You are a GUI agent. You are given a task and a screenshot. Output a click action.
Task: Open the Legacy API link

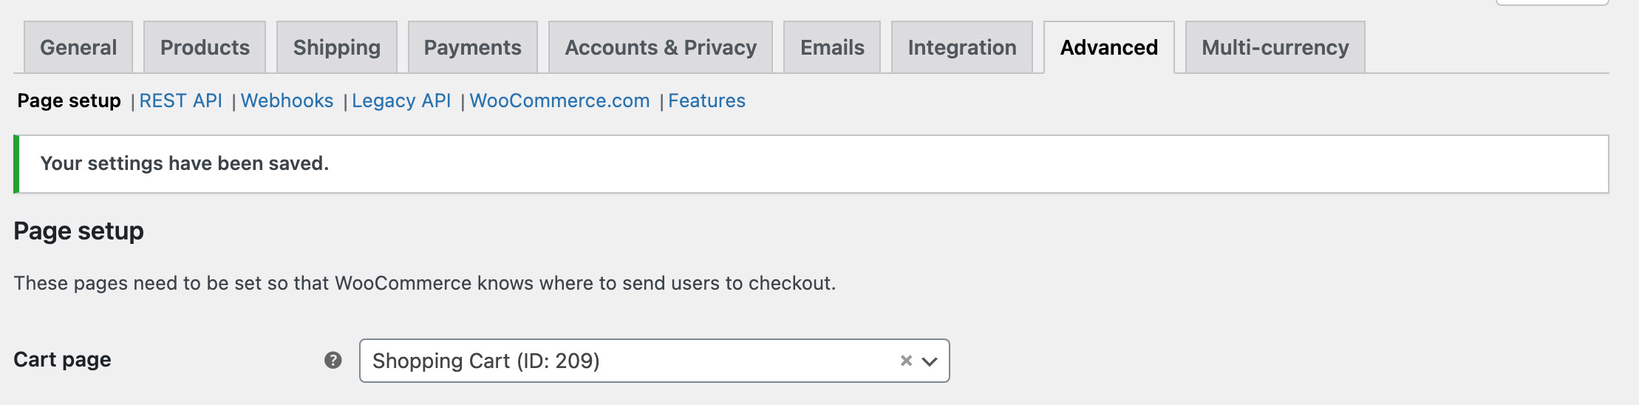[401, 101]
